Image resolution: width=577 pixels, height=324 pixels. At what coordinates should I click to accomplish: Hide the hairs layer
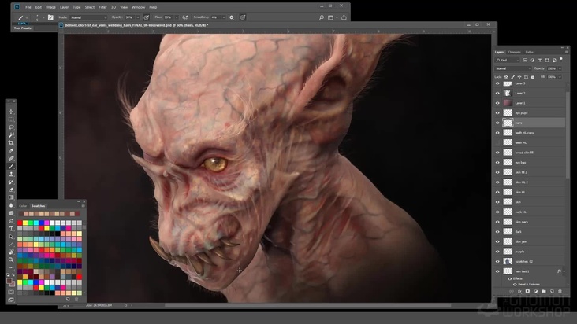(497, 123)
